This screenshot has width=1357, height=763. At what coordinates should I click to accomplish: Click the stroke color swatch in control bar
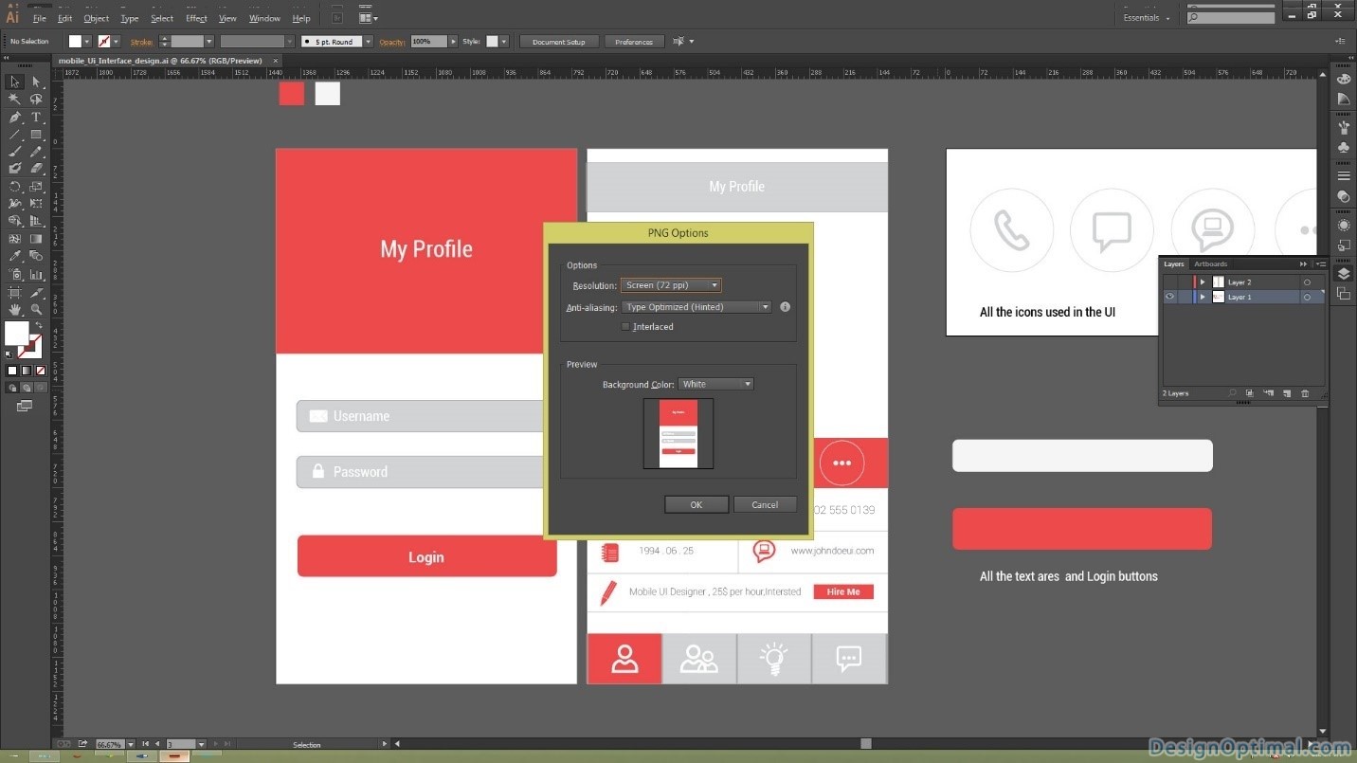[x=104, y=42]
